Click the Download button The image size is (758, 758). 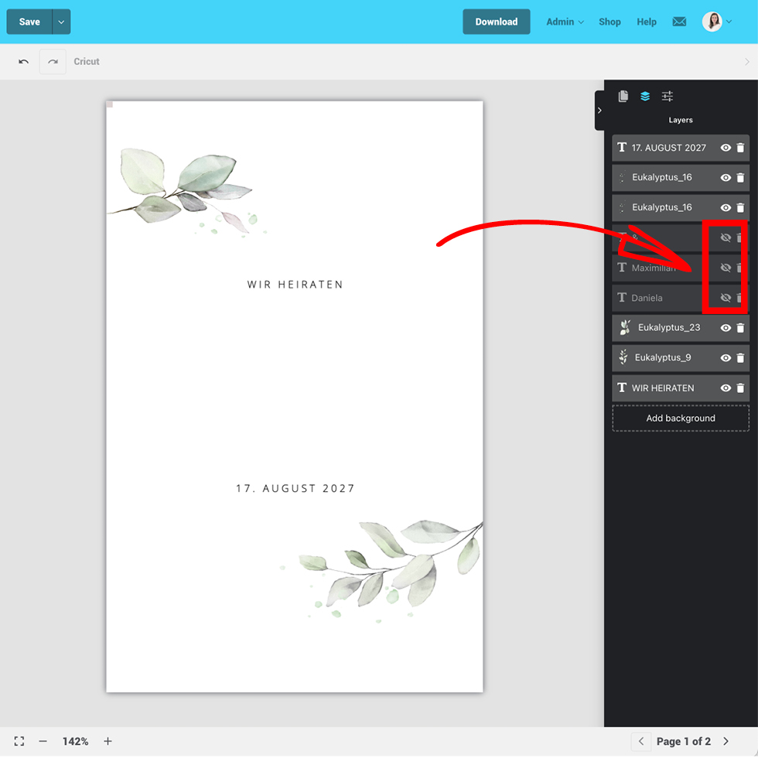pos(496,22)
